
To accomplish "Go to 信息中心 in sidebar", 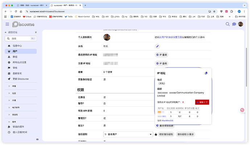I will click(17, 46).
